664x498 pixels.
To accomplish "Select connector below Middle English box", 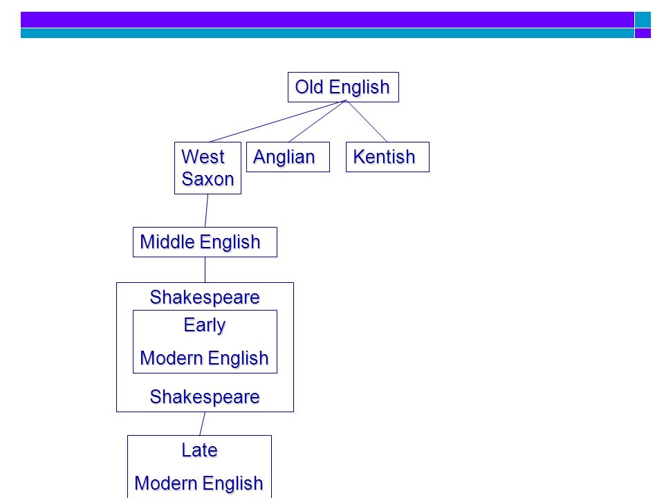I will 205,270.
